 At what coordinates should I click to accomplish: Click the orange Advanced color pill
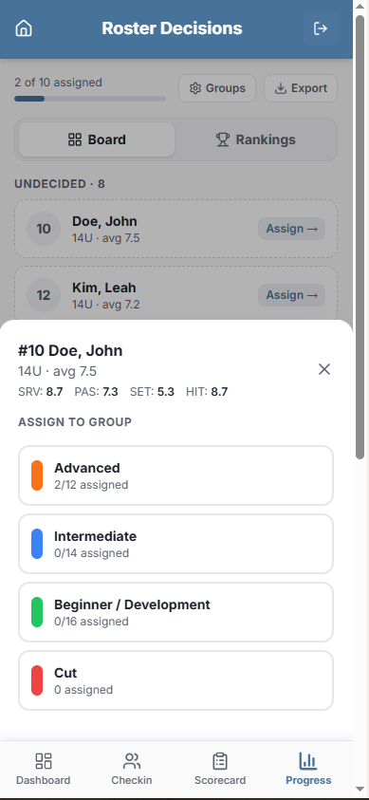click(37, 475)
